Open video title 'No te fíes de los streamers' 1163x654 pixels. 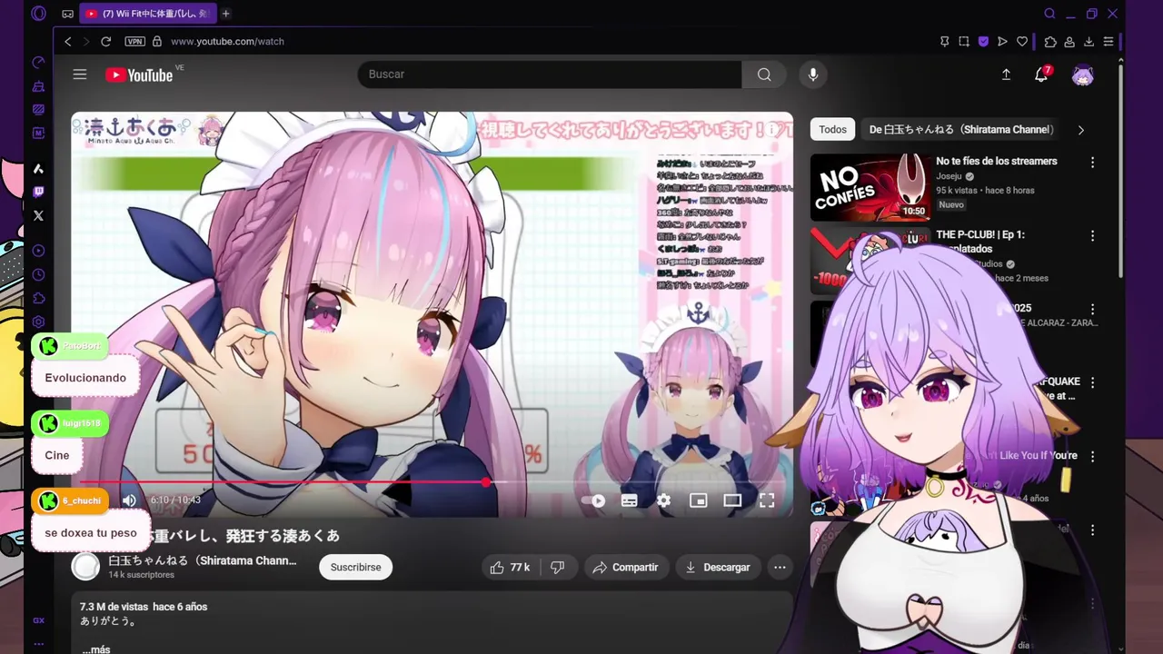[997, 161]
